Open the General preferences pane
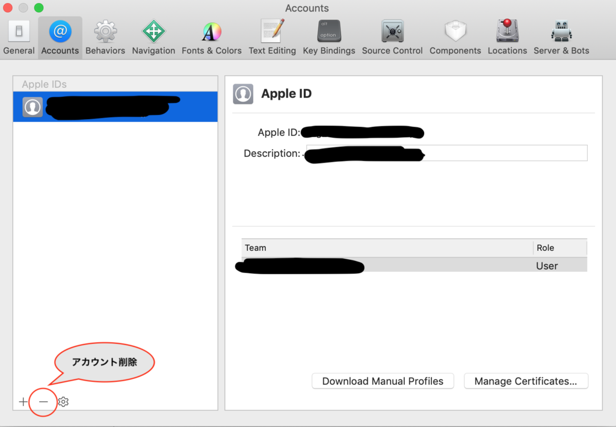 pyautogui.click(x=19, y=38)
